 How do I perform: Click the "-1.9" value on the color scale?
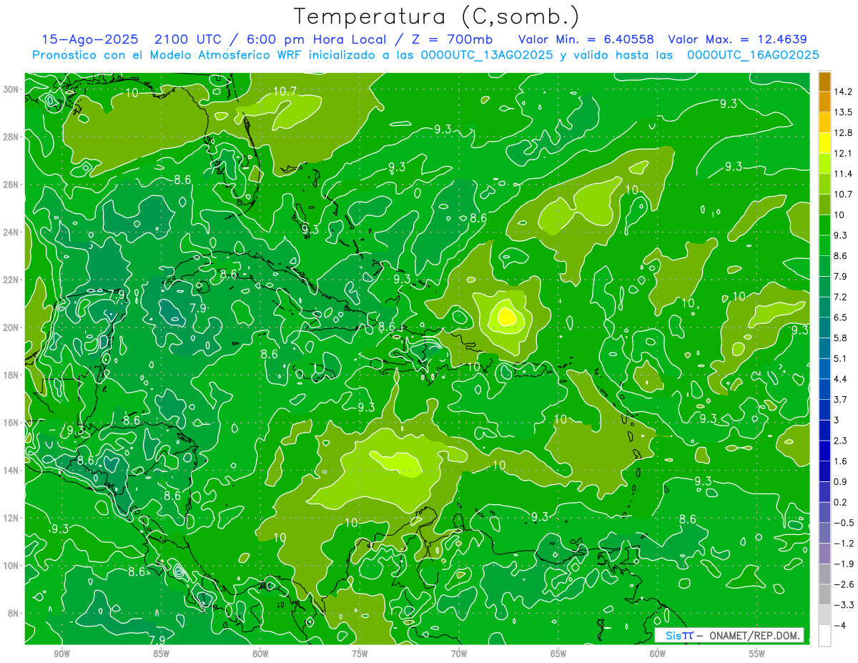(842, 564)
